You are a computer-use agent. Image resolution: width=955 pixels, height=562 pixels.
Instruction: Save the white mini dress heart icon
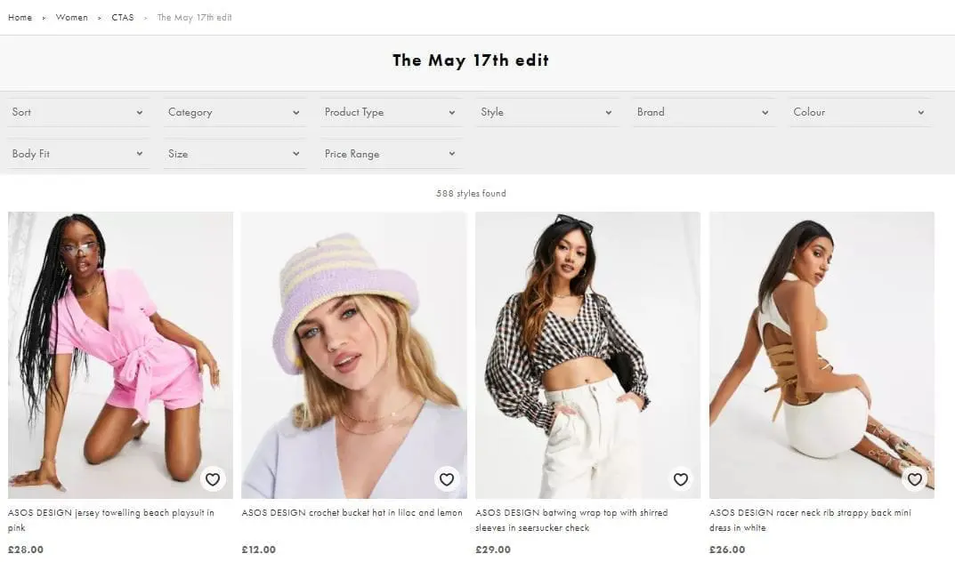pyautogui.click(x=914, y=479)
